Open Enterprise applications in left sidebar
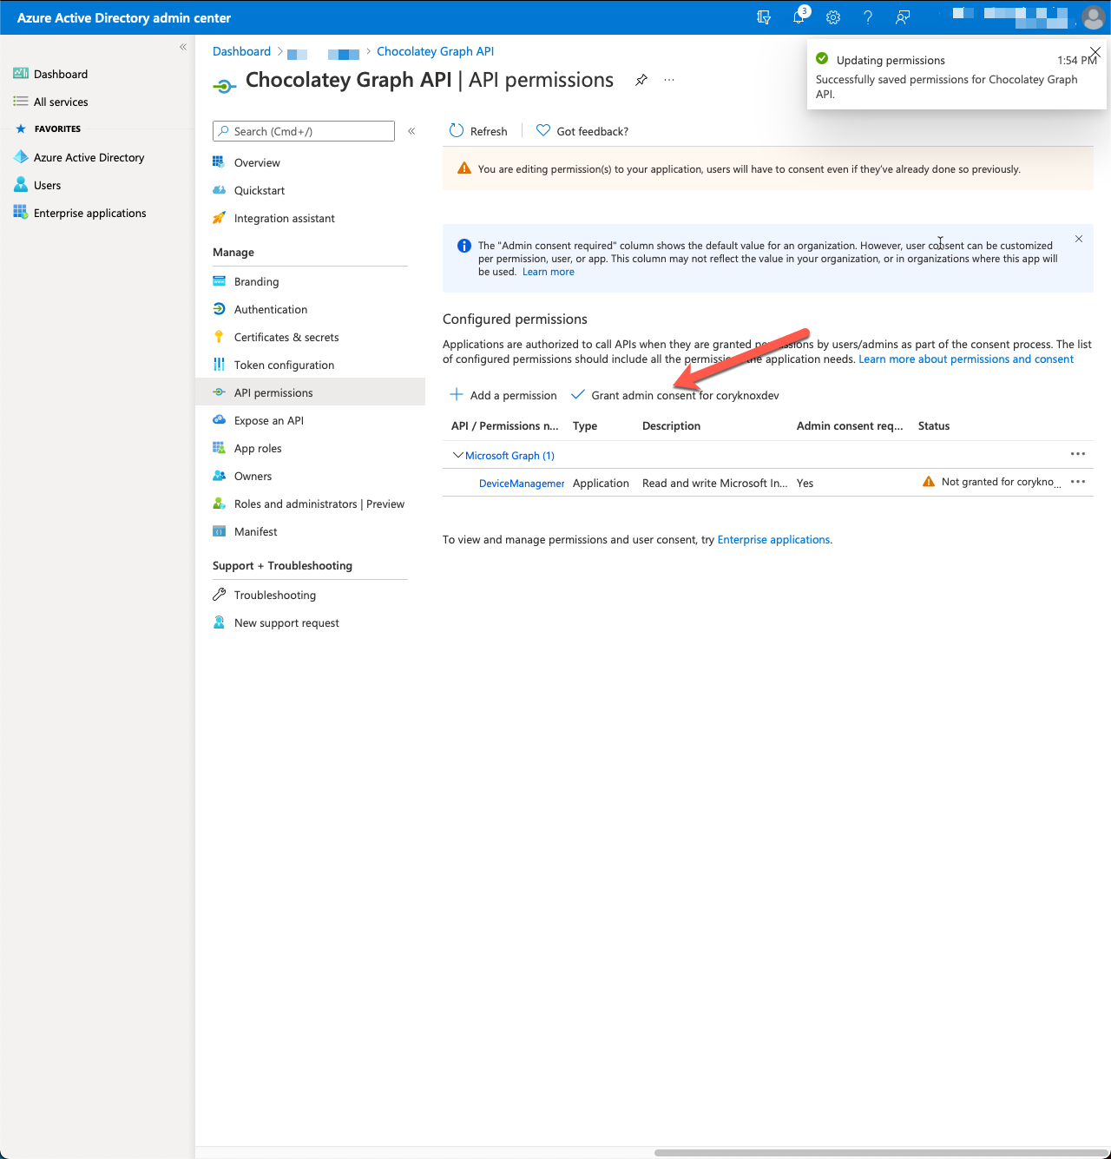 tap(89, 213)
